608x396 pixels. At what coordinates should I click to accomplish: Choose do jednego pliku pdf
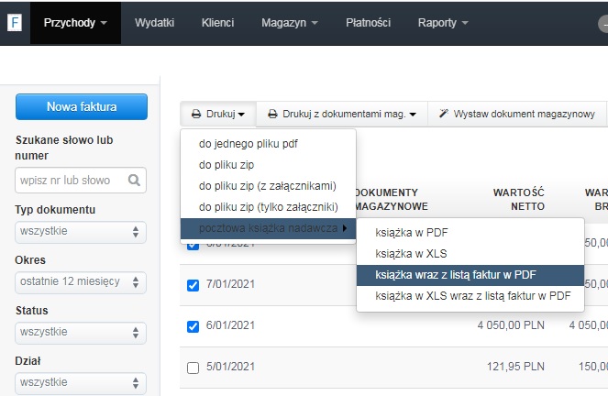(x=249, y=144)
